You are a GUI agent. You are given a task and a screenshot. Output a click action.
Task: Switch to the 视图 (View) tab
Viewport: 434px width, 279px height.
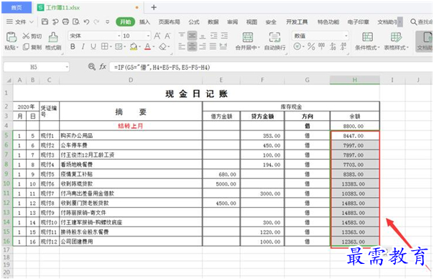pyautogui.click(x=251, y=22)
